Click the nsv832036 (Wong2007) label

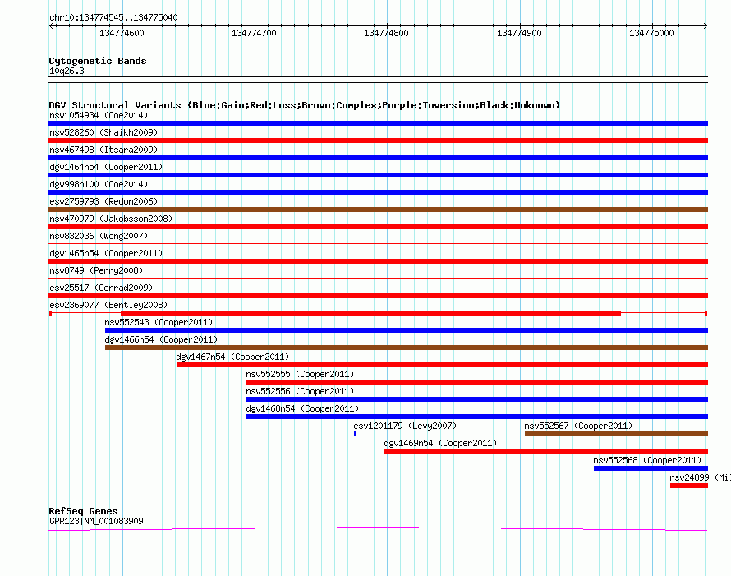99,236
